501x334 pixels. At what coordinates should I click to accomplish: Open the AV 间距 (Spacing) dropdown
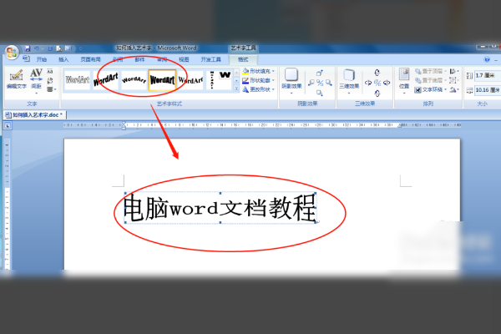click(36, 82)
